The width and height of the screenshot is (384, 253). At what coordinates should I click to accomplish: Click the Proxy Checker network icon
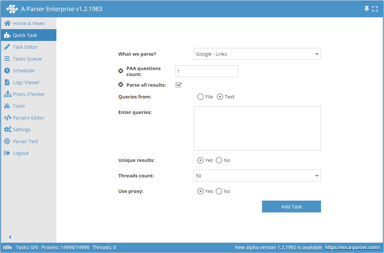7,94
